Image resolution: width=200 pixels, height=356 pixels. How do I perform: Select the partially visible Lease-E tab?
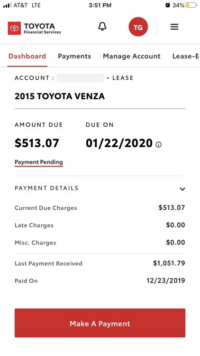[186, 56]
